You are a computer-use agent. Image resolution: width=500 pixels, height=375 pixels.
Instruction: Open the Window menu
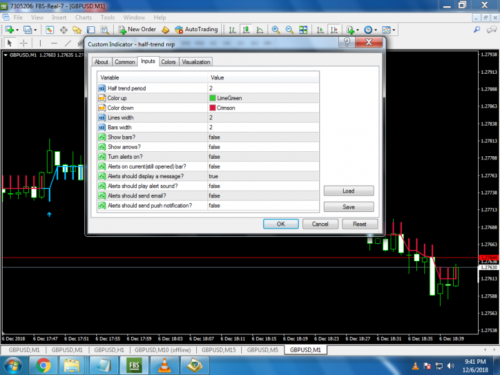tap(134, 17)
